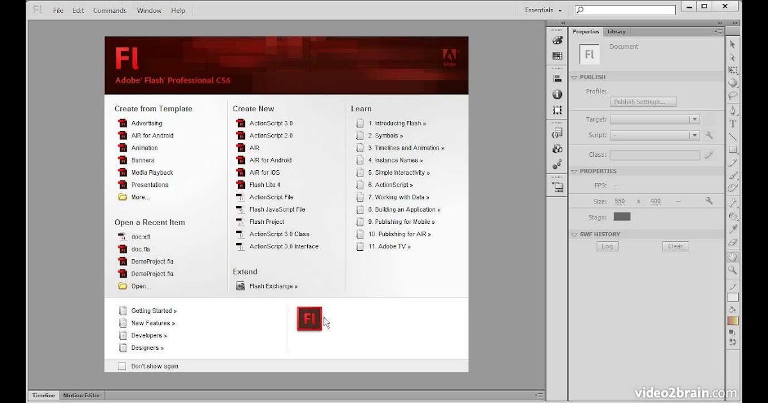Open the Swatches panel icon
This screenshot has height=403, width=768.
point(557,56)
